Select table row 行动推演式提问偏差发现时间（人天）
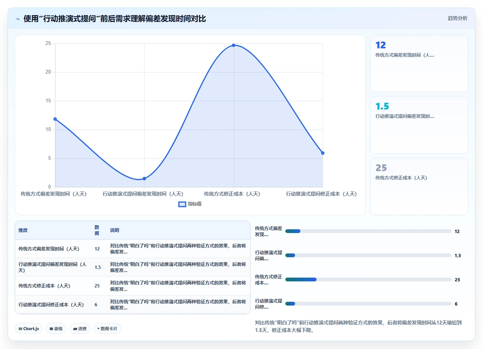483x349 pixels. pyautogui.click(x=132, y=267)
